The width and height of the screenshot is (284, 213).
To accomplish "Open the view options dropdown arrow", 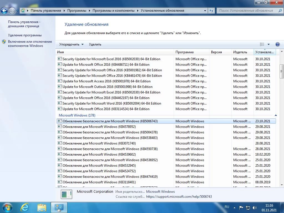I will click(268, 44).
